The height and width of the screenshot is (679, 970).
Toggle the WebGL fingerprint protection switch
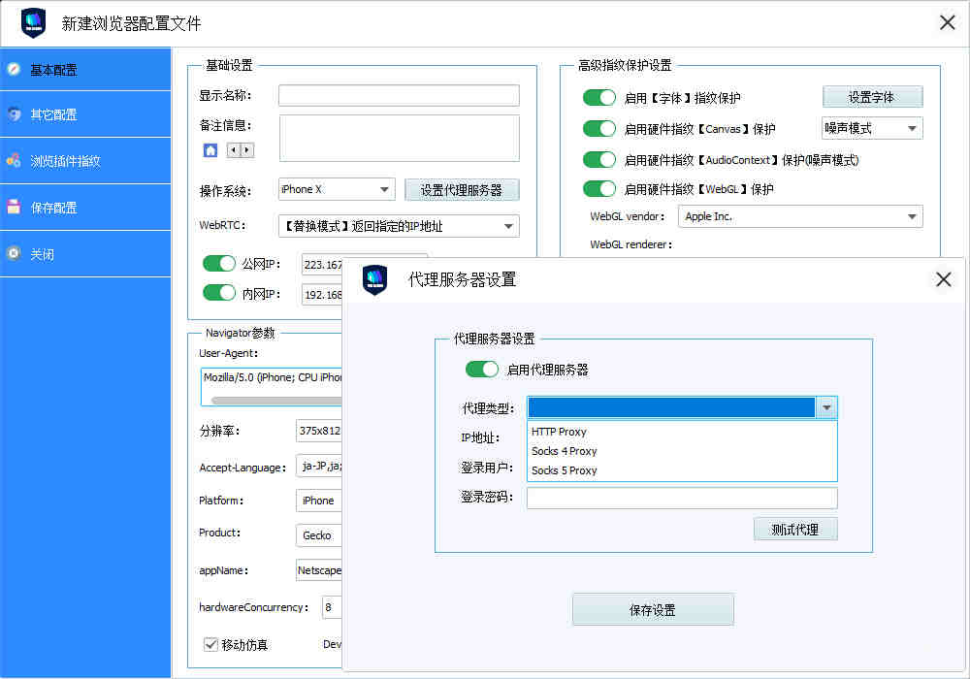598,188
